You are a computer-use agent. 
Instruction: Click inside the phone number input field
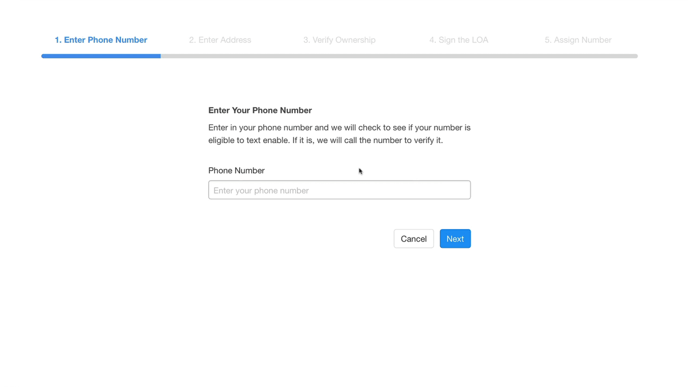(x=339, y=189)
